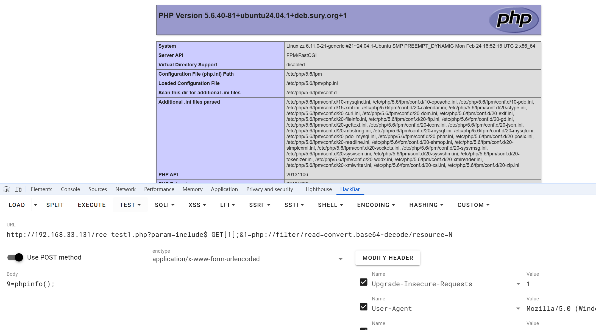
Task: Click the PHP logo image
Action: coord(513,19)
